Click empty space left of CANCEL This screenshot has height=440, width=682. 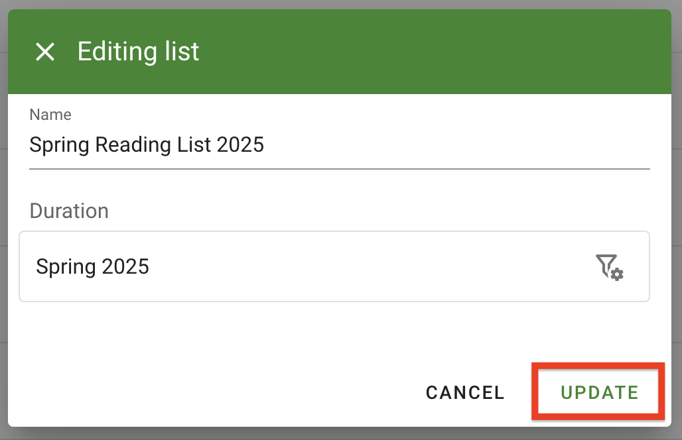pos(219,392)
